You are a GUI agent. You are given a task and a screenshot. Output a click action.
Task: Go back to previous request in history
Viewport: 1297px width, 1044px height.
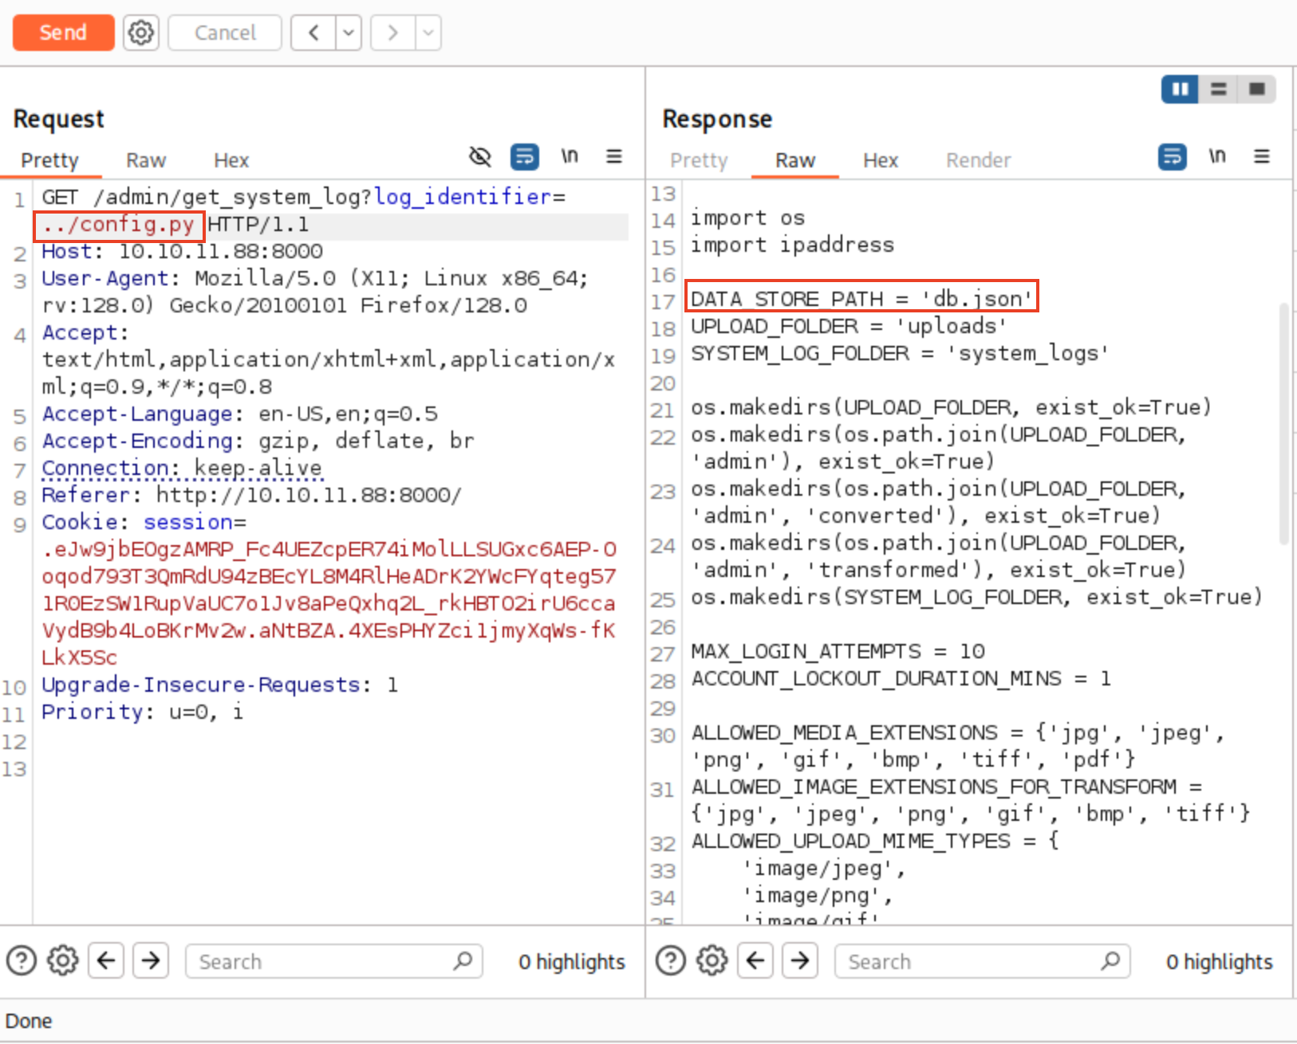[313, 33]
